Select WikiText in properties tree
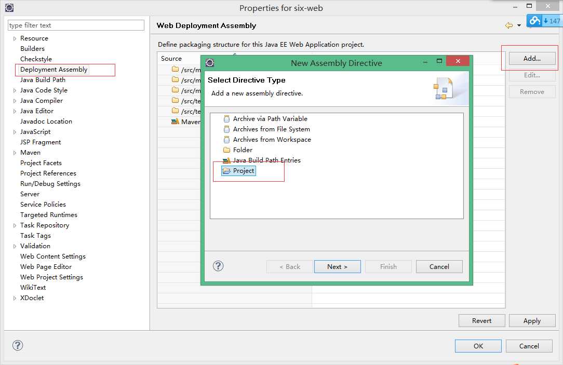 [33, 288]
